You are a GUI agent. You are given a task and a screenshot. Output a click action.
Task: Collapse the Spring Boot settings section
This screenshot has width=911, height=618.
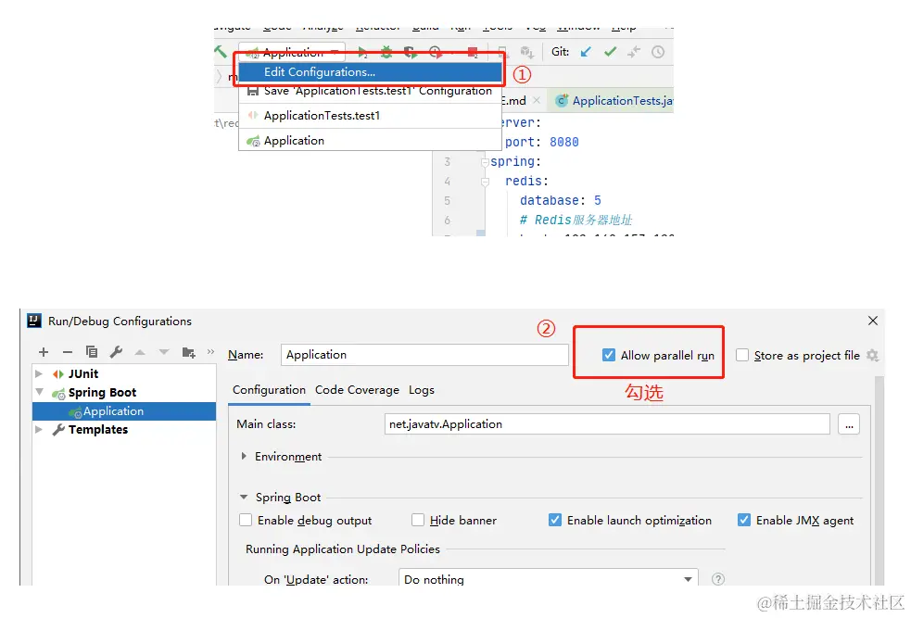click(x=244, y=498)
